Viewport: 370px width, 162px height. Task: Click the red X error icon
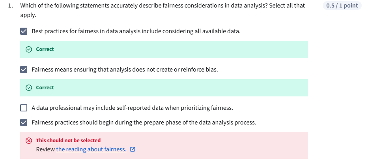28,141
